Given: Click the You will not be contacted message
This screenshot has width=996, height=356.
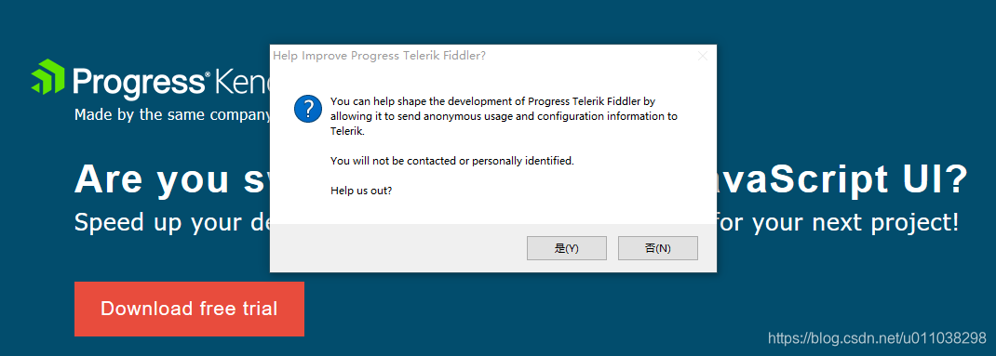Looking at the screenshot, I should pos(452,161).
